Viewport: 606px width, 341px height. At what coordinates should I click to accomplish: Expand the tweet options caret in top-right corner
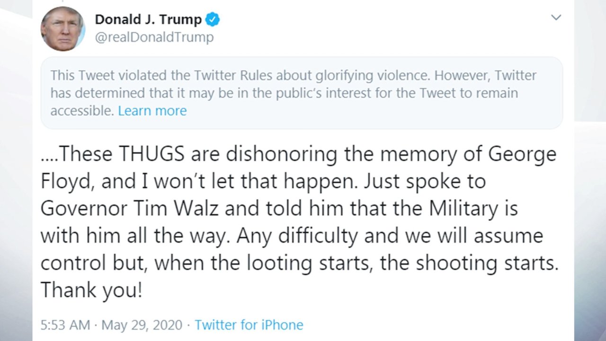point(556,18)
